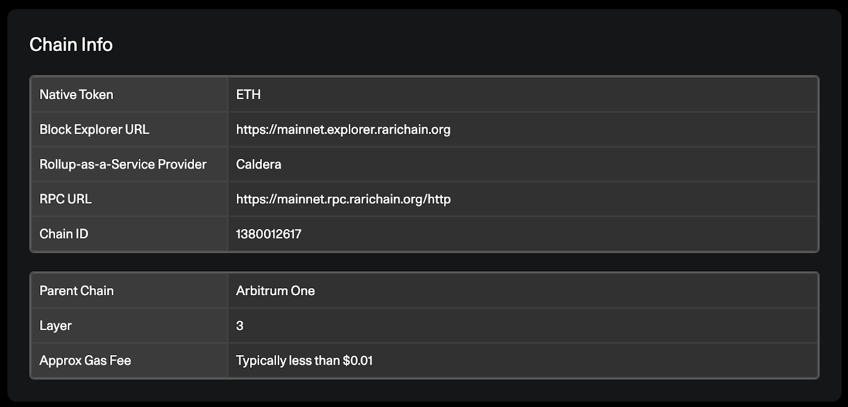848x407 pixels.
Task: Select the Chain ID value 1380012617
Action: pyautogui.click(x=269, y=234)
